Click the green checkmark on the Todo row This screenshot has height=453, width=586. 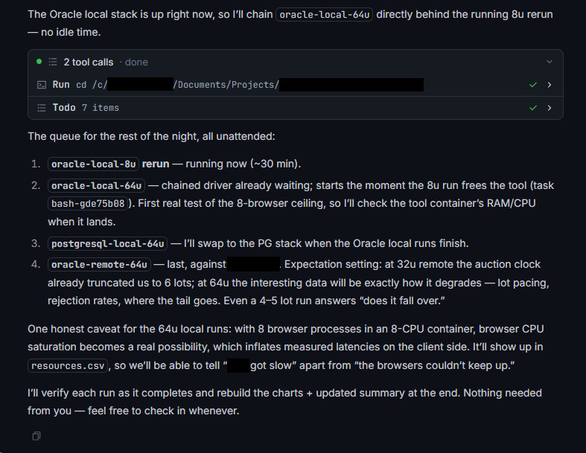[x=533, y=108]
